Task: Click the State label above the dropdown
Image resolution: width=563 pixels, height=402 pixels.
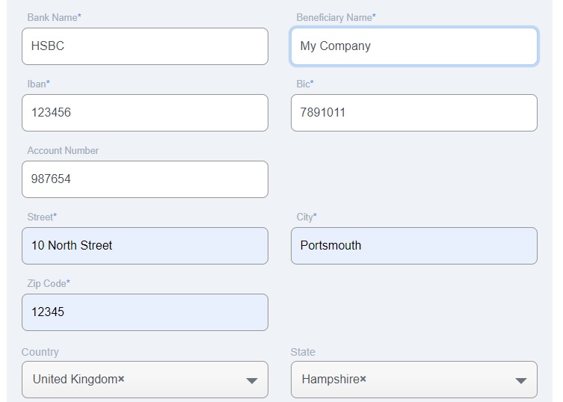Action: tap(303, 352)
